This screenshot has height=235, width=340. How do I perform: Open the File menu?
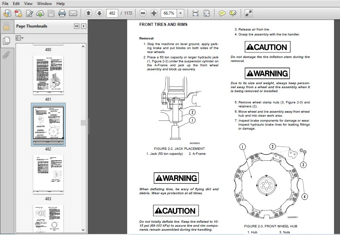(x=5, y=3)
